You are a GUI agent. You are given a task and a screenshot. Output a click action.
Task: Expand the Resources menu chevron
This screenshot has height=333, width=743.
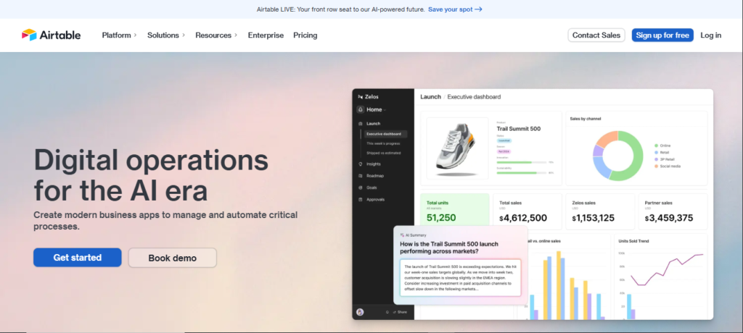tap(236, 35)
